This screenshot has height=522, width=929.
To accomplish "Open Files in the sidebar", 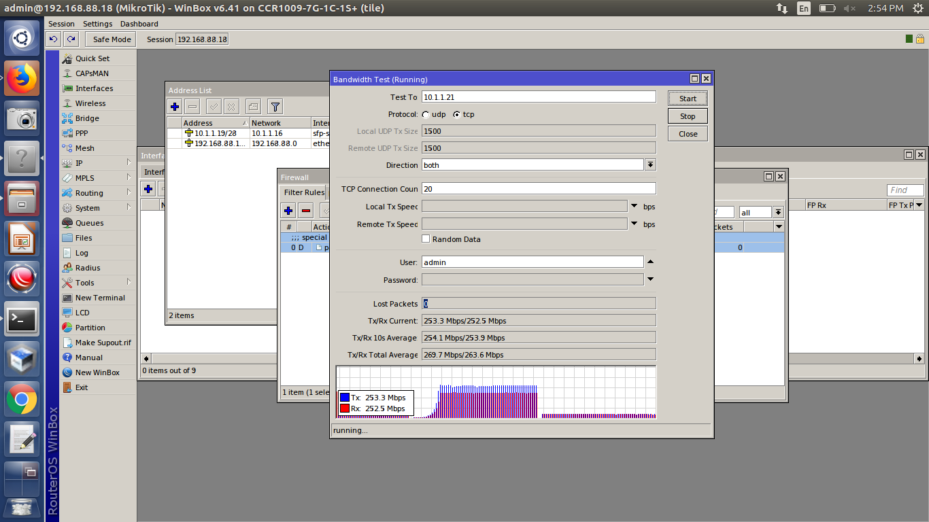I will pyautogui.click(x=84, y=238).
